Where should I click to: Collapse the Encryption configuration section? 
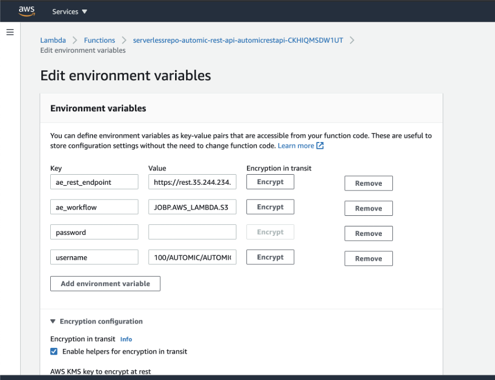click(53, 321)
